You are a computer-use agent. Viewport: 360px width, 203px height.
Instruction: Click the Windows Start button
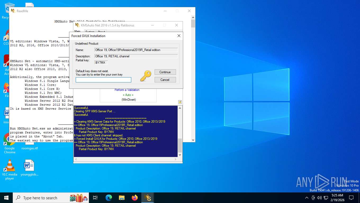coord(6,198)
